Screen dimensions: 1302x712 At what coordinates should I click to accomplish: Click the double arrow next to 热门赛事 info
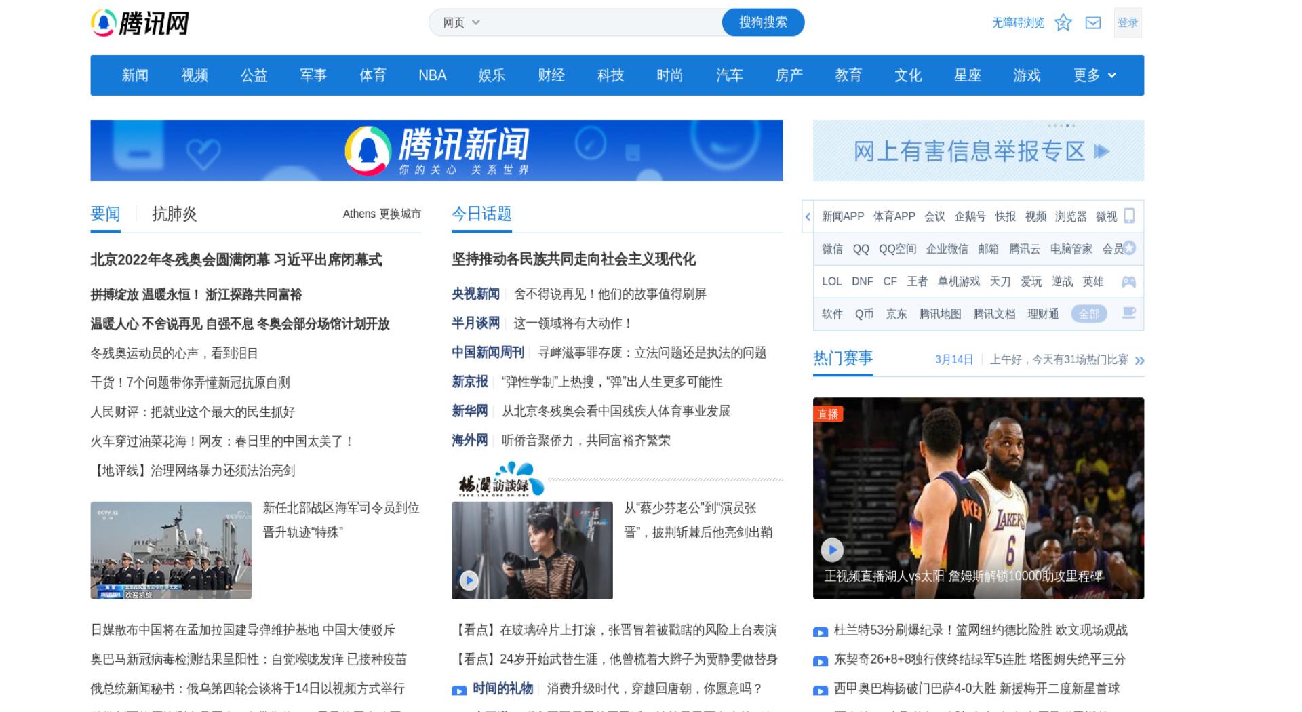(1139, 361)
